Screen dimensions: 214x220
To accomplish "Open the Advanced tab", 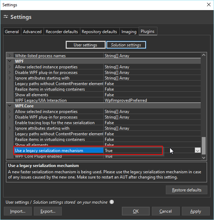I will 32,32.
